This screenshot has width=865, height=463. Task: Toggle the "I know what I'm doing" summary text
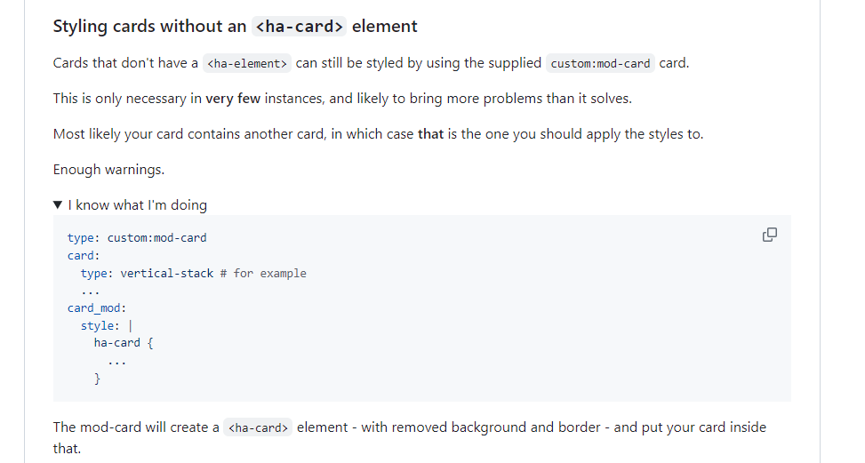(x=138, y=205)
